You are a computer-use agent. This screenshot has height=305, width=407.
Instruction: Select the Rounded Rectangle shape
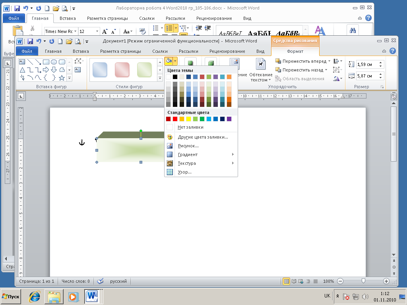coord(62,62)
